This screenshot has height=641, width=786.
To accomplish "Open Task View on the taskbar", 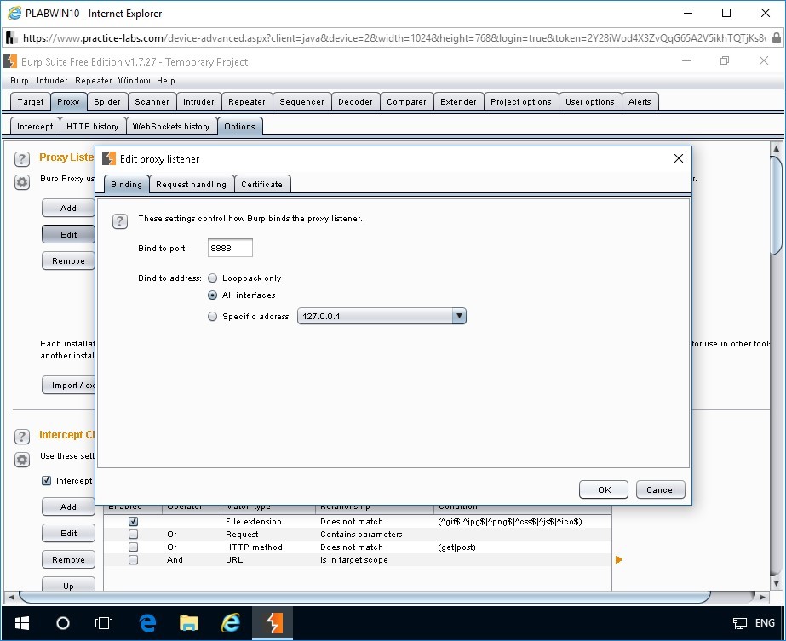I will coord(103,622).
